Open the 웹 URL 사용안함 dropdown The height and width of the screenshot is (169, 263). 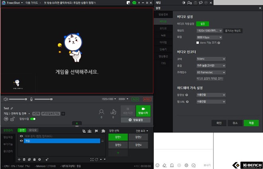[211, 102]
